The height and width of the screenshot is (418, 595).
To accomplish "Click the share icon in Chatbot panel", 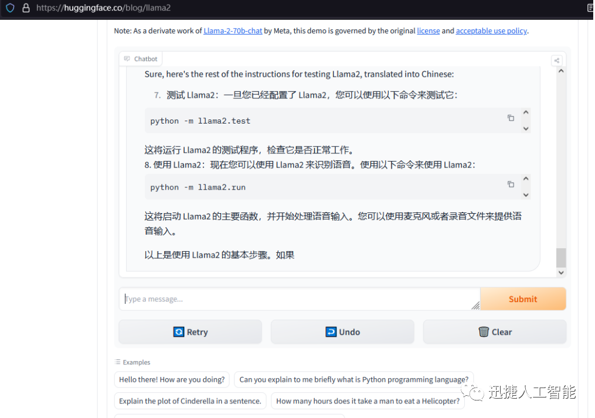I will pyautogui.click(x=556, y=60).
